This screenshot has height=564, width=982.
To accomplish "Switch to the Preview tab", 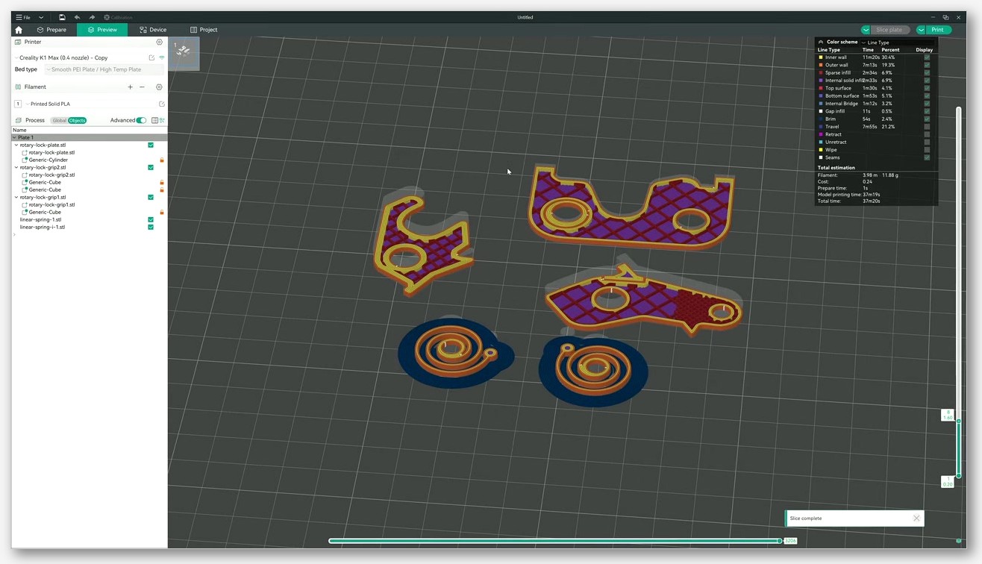I will (x=102, y=30).
